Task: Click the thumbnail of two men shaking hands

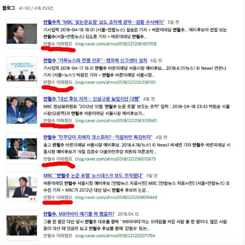Action: (22, 110)
